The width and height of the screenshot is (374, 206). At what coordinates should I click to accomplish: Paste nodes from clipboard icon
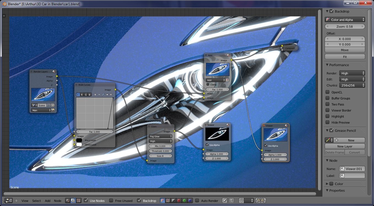click(x=263, y=201)
